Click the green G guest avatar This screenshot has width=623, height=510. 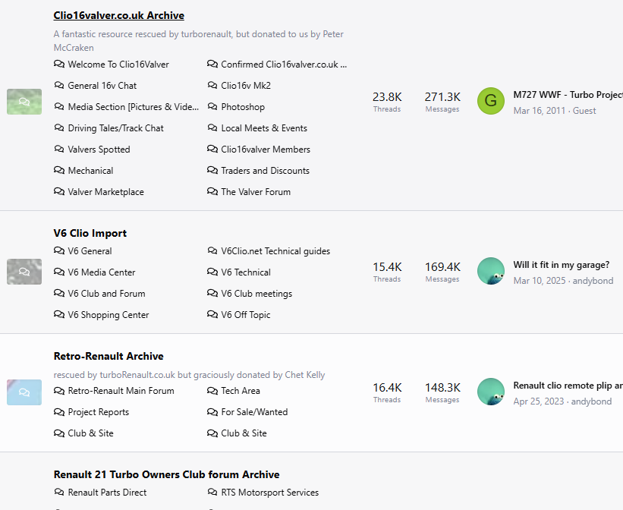click(491, 101)
